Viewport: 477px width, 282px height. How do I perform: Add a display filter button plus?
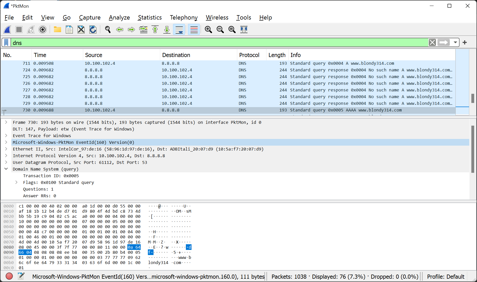(465, 42)
